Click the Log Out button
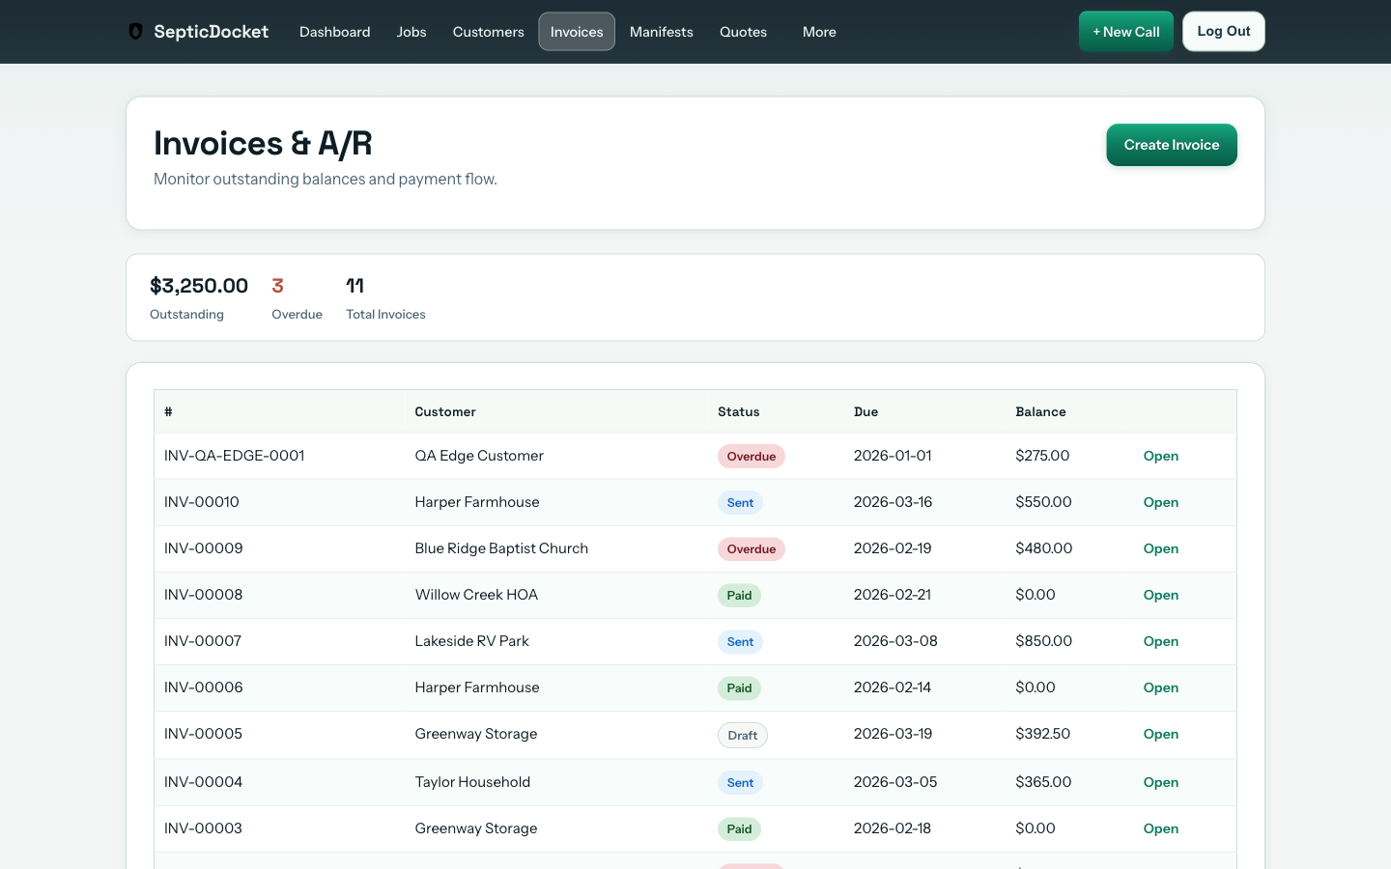The width and height of the screenshot is (1391, 869). (x=1223, y=32)
